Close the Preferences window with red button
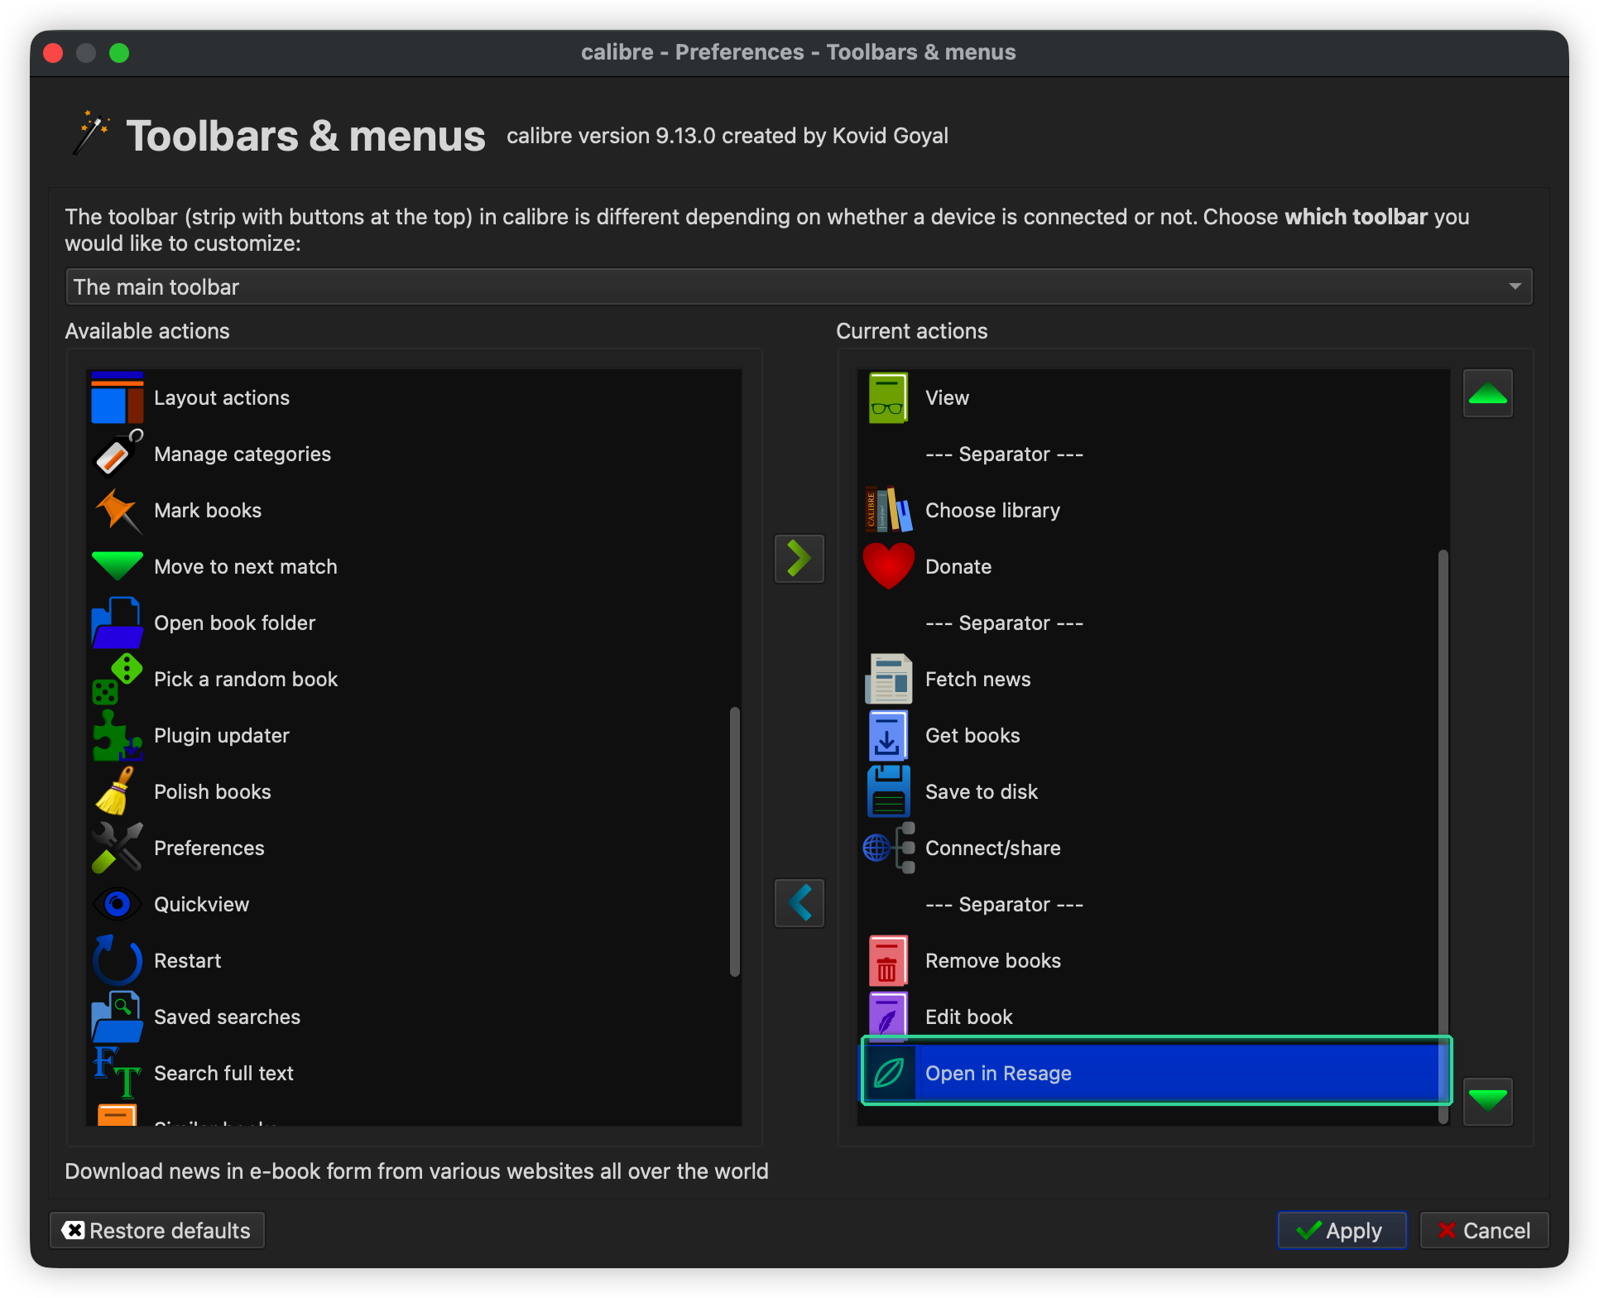 54,53
